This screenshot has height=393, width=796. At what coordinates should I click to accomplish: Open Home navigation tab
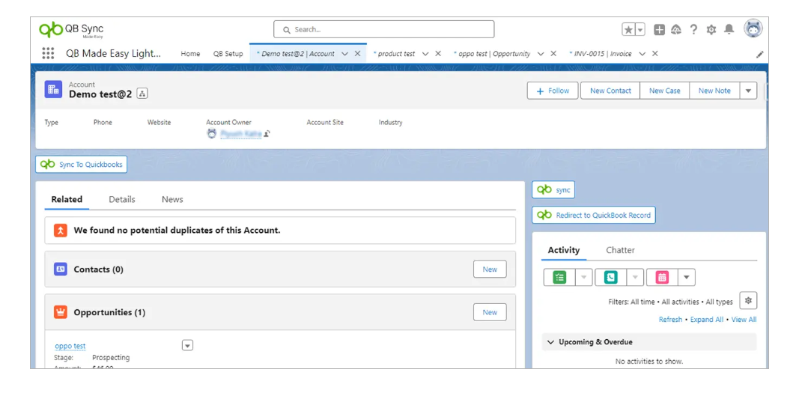coord(190,54)
